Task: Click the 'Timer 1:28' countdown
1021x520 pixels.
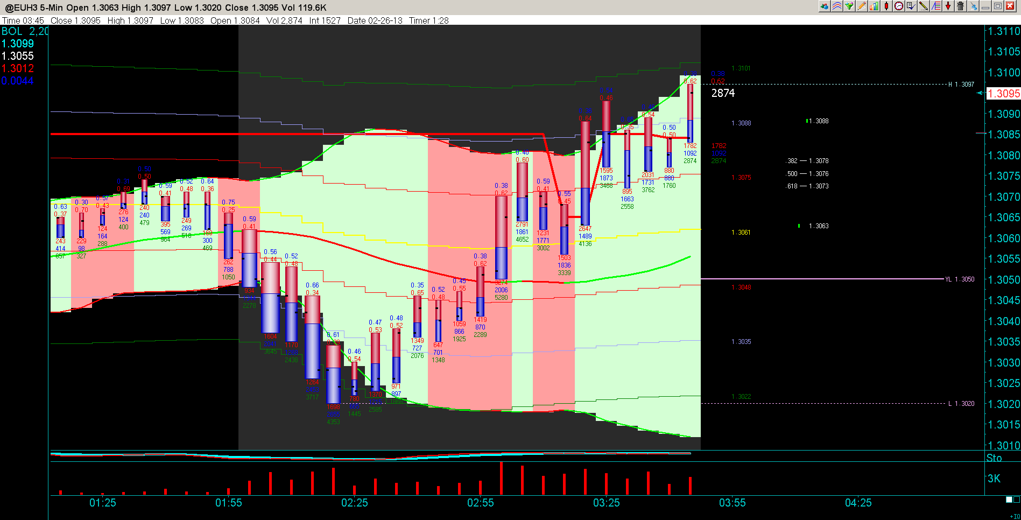Action: click(x=429, y=20)
